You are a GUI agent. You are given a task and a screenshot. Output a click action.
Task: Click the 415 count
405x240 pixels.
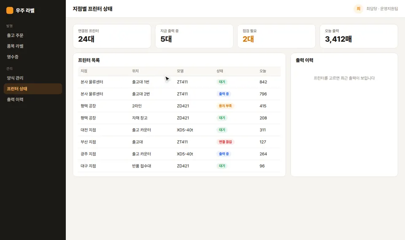[263, 106]
